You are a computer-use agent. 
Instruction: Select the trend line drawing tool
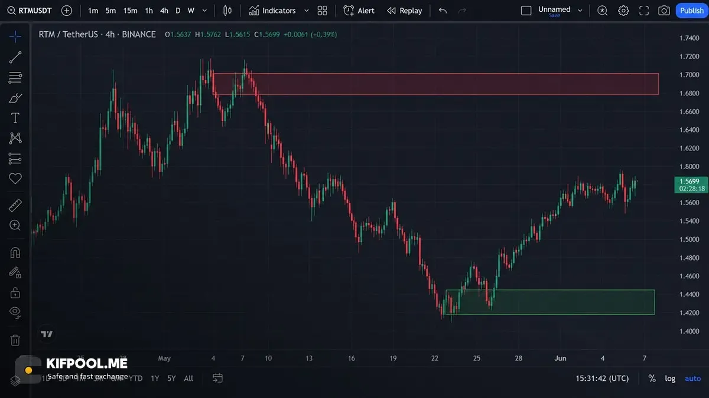coord(15,57)
